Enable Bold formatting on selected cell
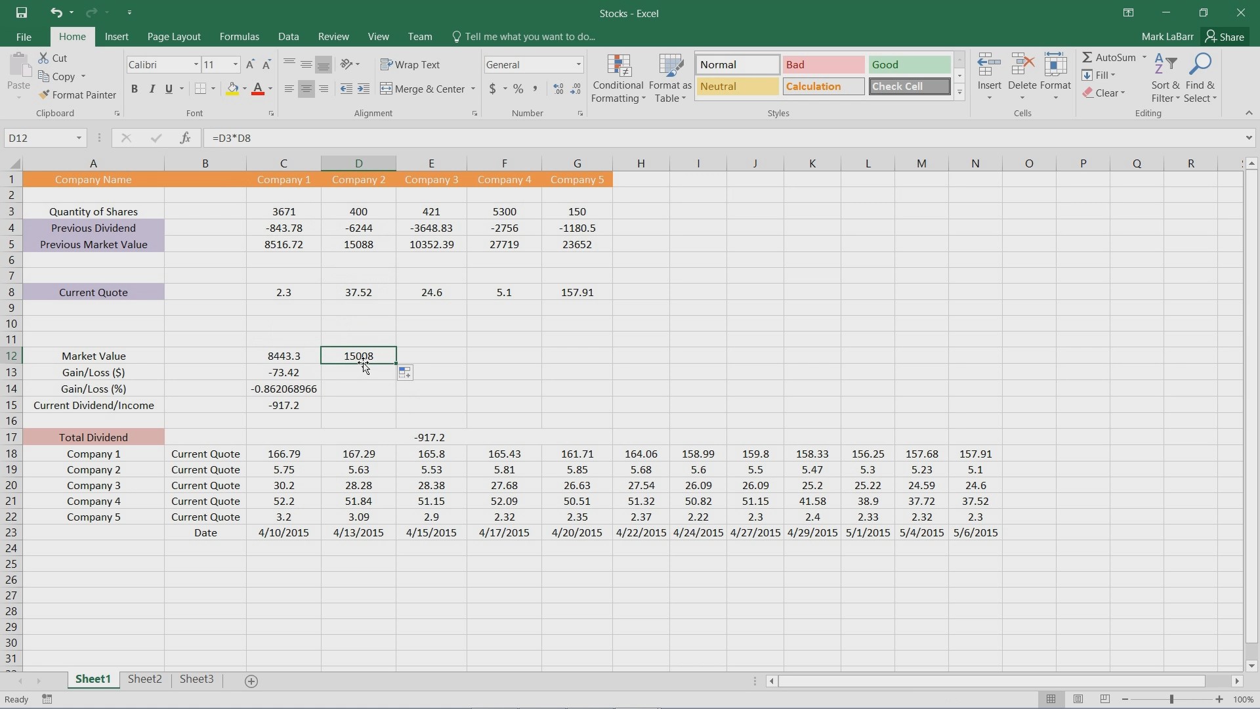Screen dimensions: 1260x709 [x=134, y=89]
